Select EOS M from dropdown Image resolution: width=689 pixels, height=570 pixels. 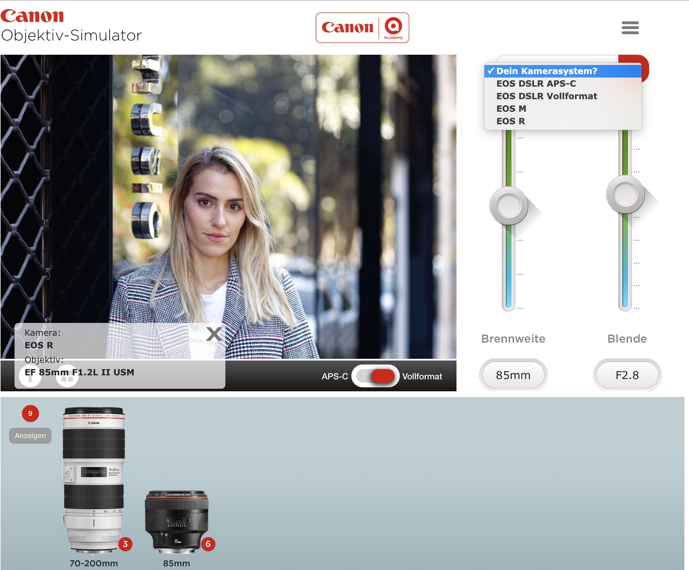pos(511,109)
